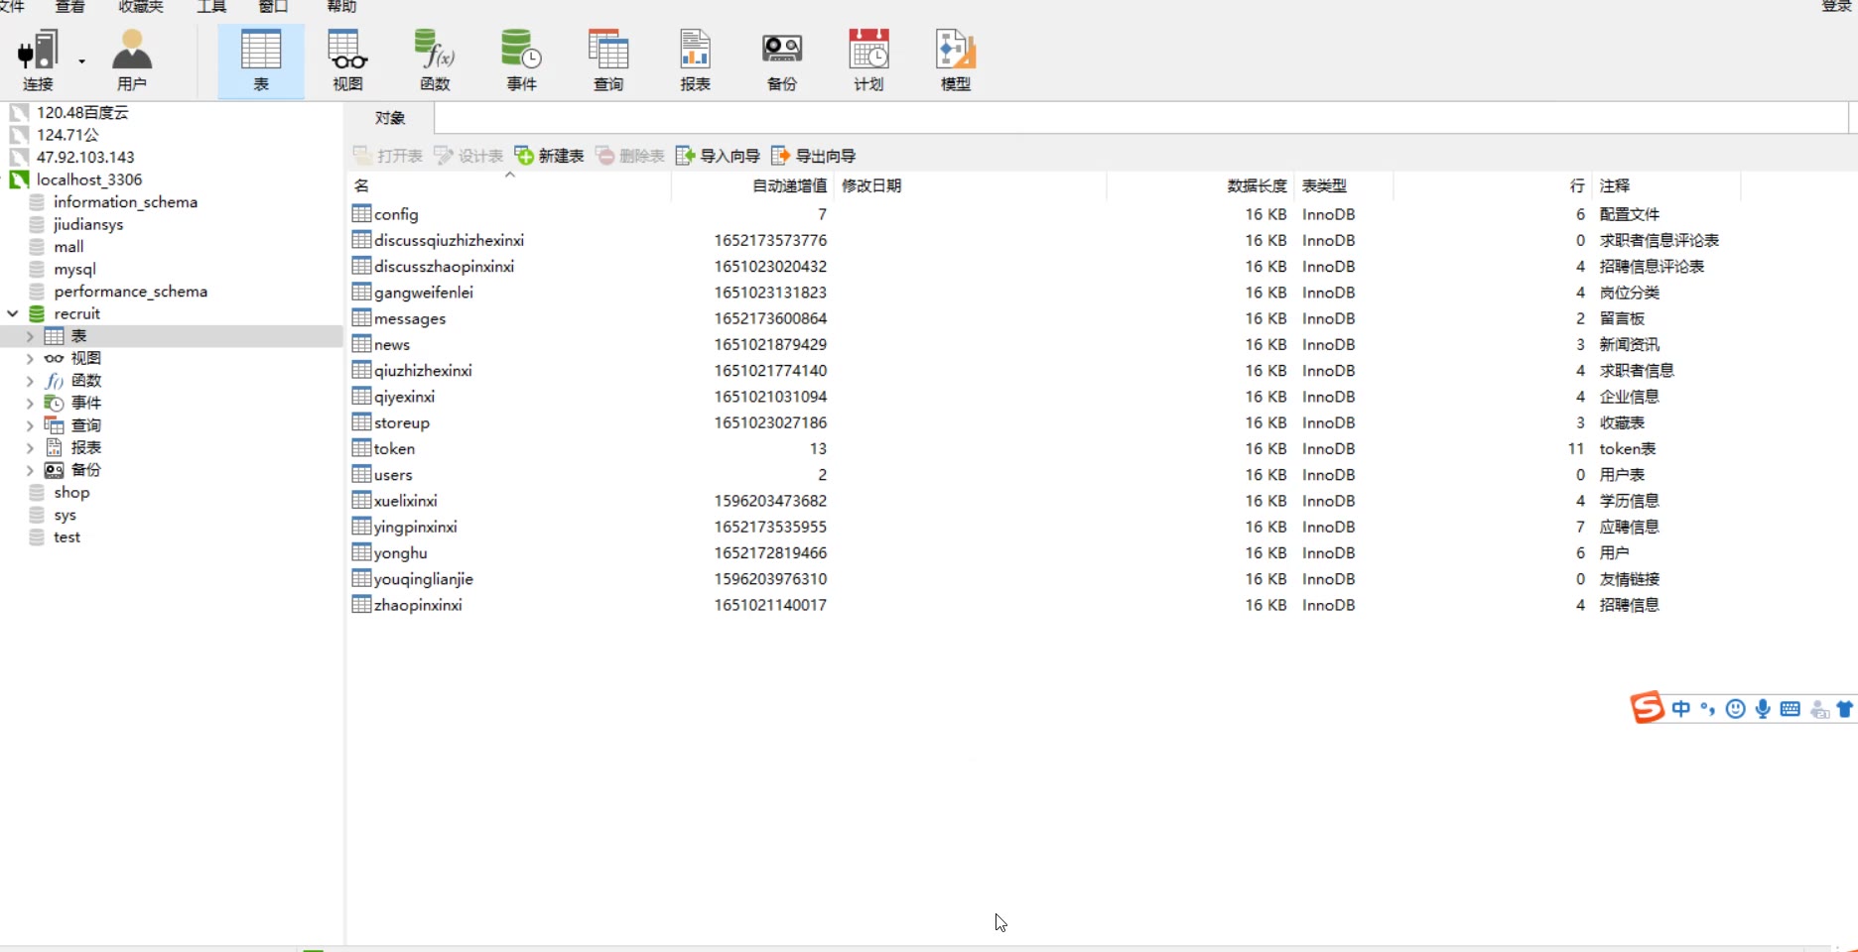Open the 窗口 window menu
1858x952 pixels.
pos(273,7)
